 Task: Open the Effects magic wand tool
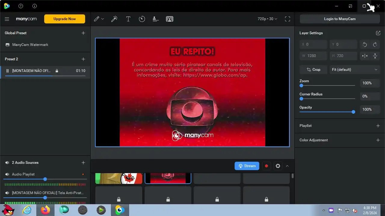click(x=114, y=19)
